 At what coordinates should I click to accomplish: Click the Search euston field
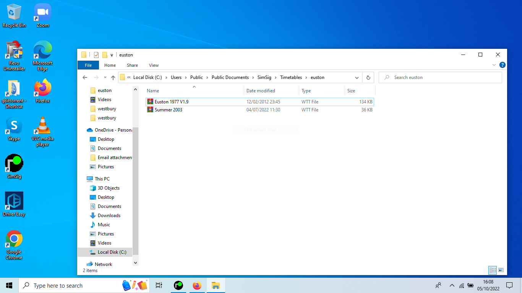440,77
